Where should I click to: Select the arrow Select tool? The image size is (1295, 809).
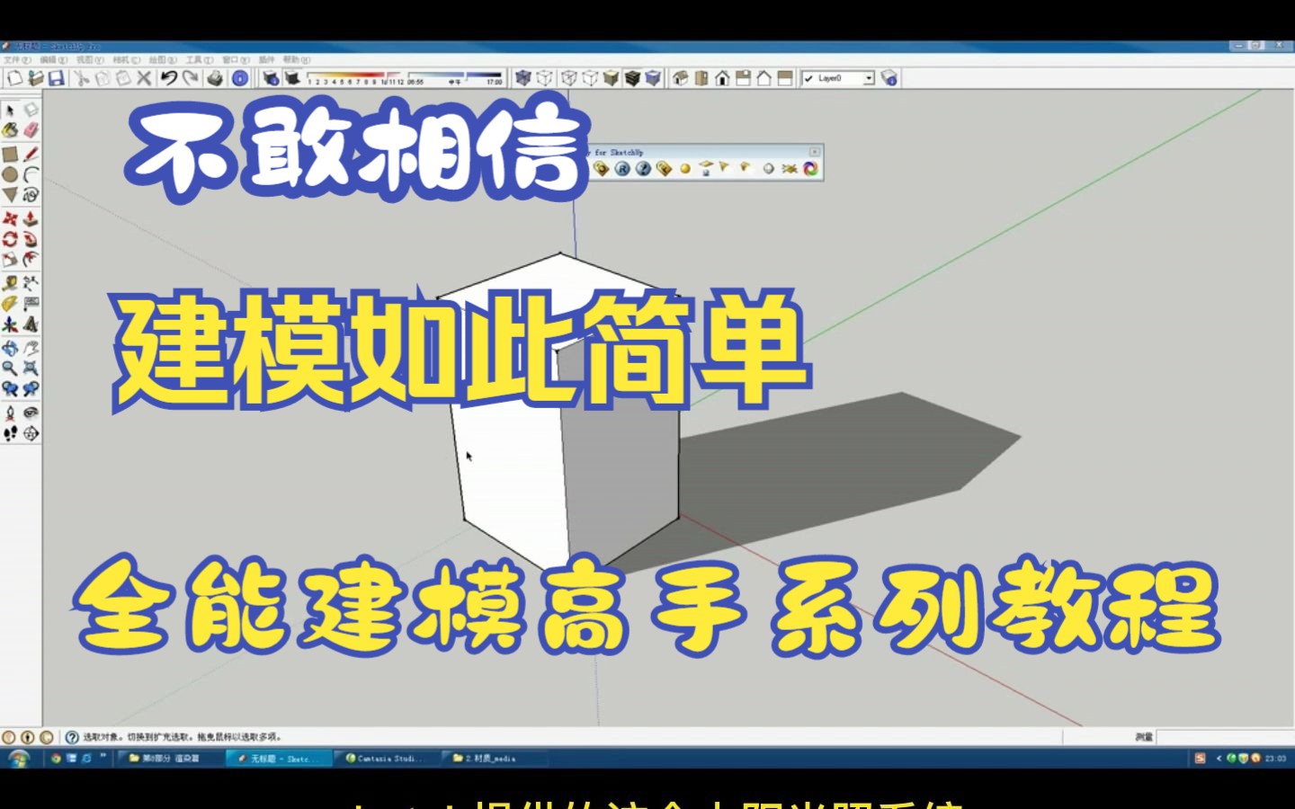(10, 110)
